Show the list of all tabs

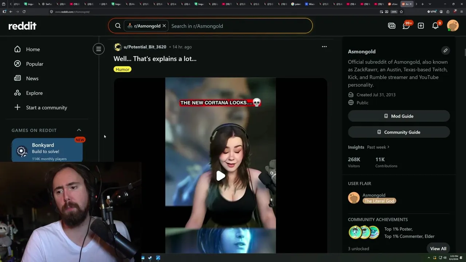(430, 4)
